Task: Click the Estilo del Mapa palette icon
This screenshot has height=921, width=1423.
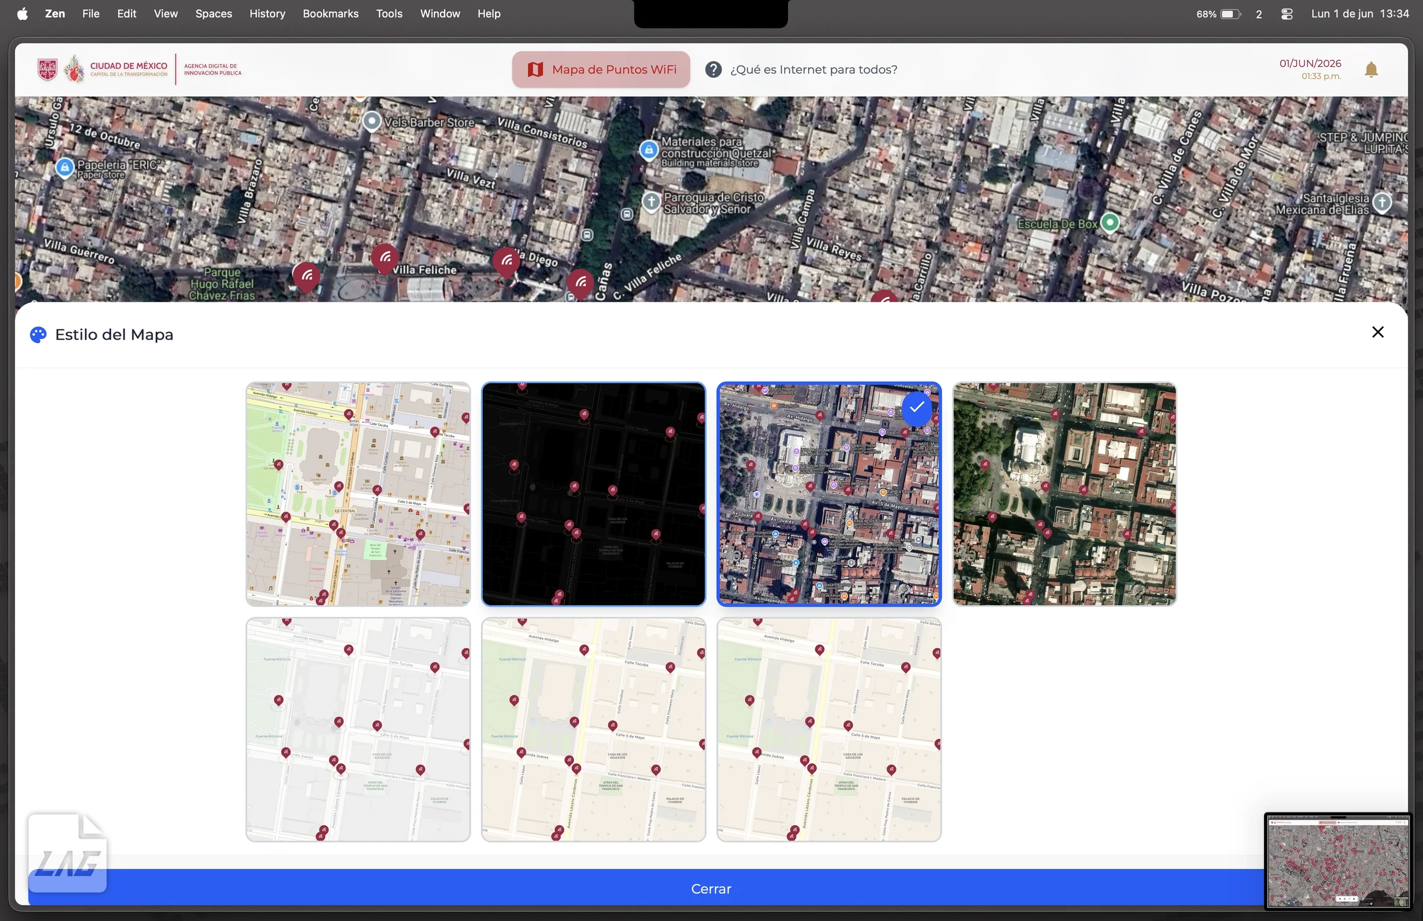Action: point(38,335)
